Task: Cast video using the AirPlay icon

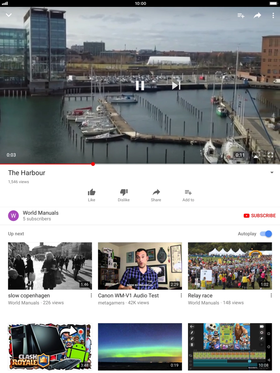Action: [x=256, y=155]
